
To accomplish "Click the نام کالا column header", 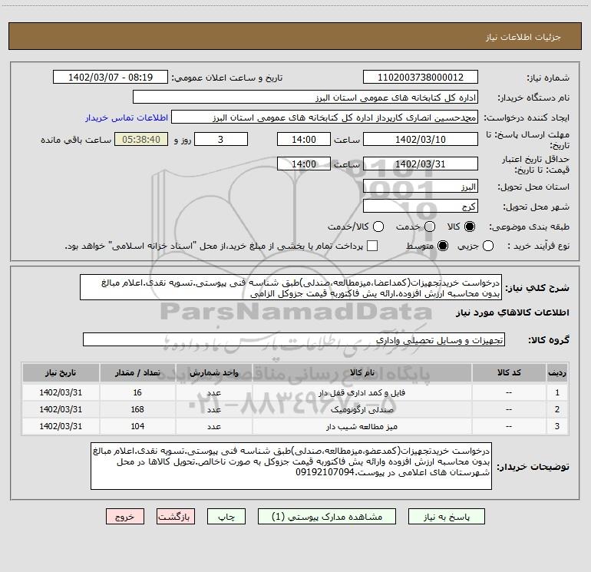I will 362,373.
